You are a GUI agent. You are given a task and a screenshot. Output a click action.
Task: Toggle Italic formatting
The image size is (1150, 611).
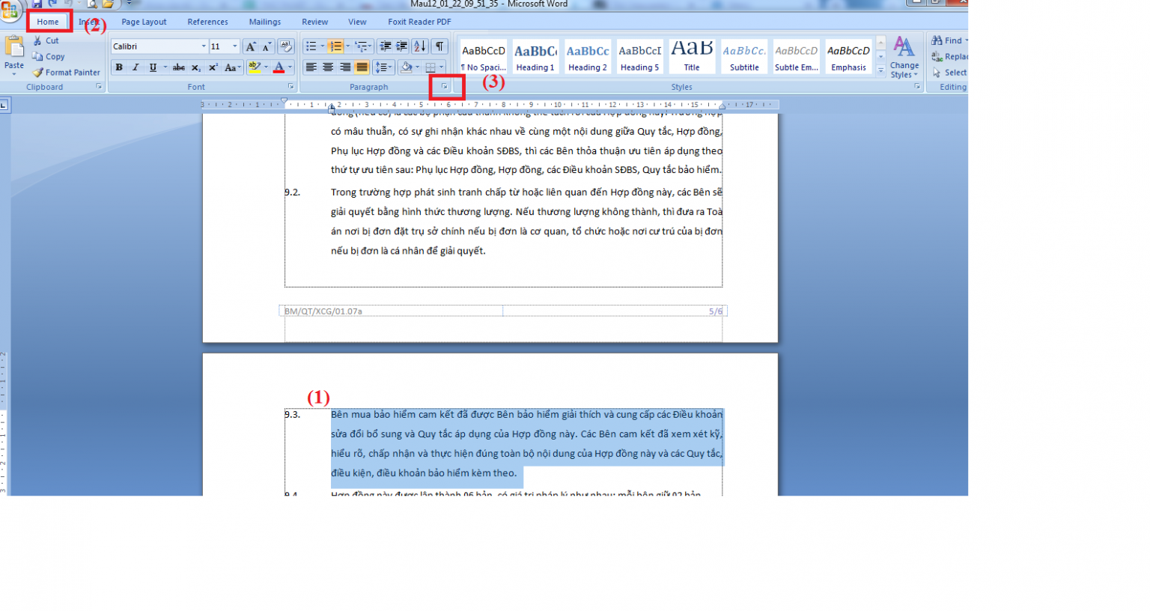point(136,67)
